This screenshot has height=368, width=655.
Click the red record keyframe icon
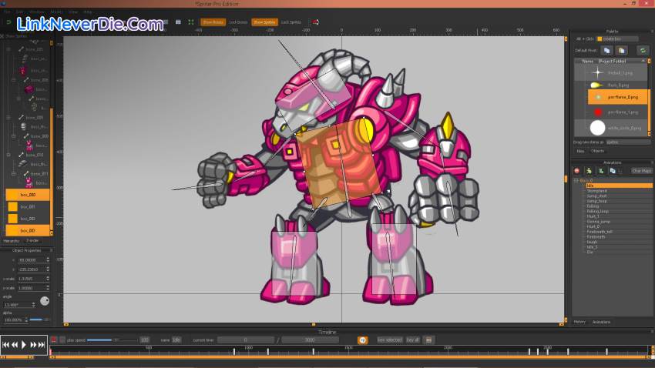[x=54, y=340]
